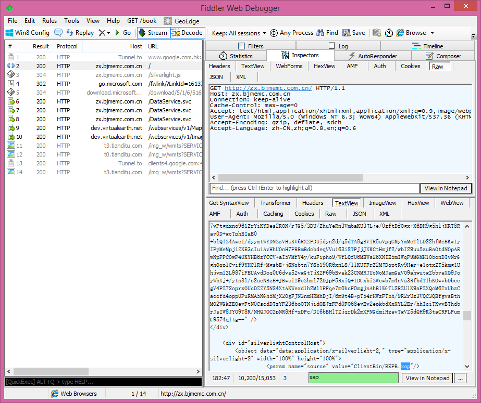Open the response ImageView tab
The image size is (481, 403).
(383, 203)
